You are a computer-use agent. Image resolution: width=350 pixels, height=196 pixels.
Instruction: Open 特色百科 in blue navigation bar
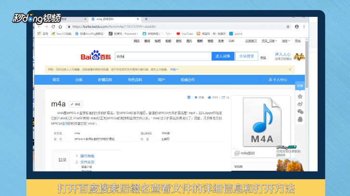[135, 80]
